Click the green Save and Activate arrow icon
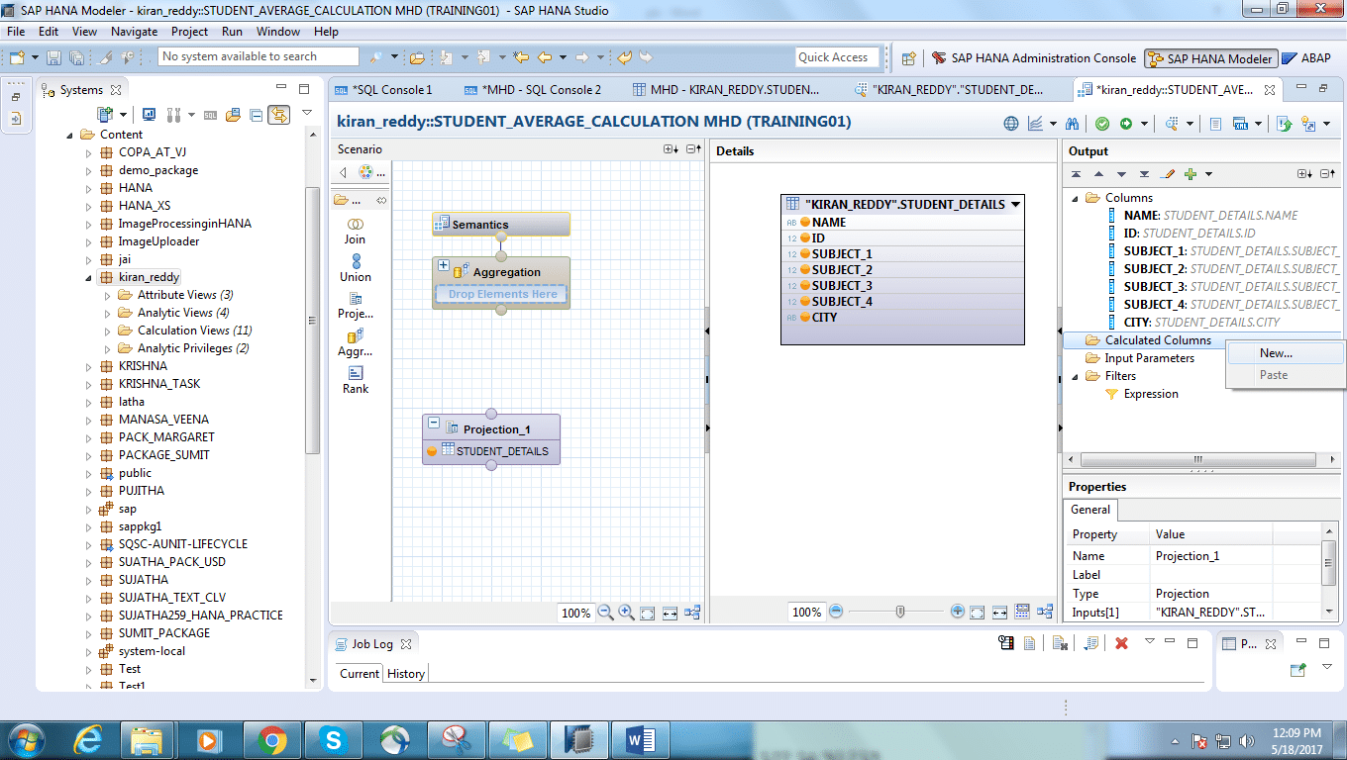Image resolution: width=1347 pixels, height=760 pixels. pyautogui.click(x=1126, y=124)
